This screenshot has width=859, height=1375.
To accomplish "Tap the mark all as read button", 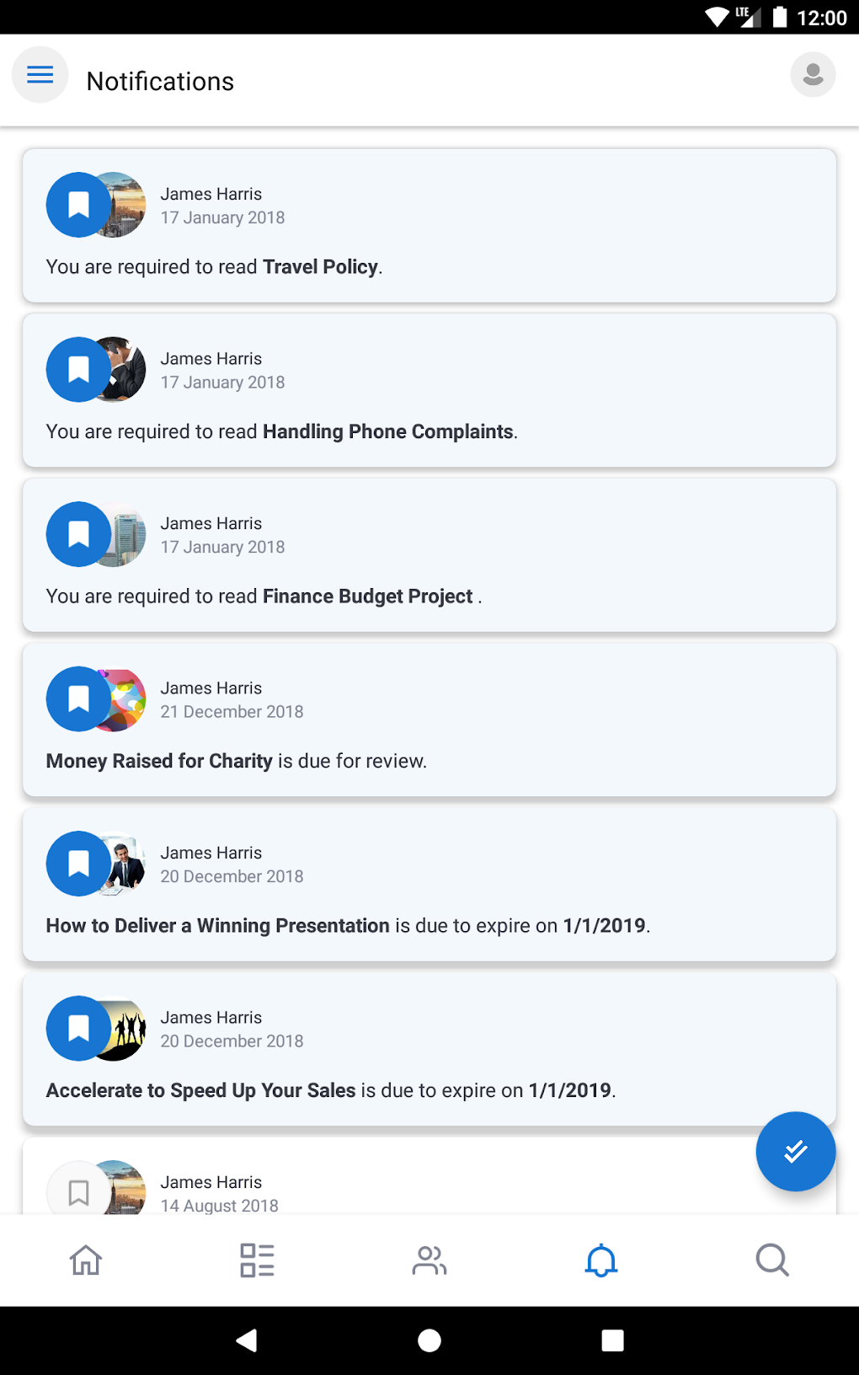I will pos(795,1151).
